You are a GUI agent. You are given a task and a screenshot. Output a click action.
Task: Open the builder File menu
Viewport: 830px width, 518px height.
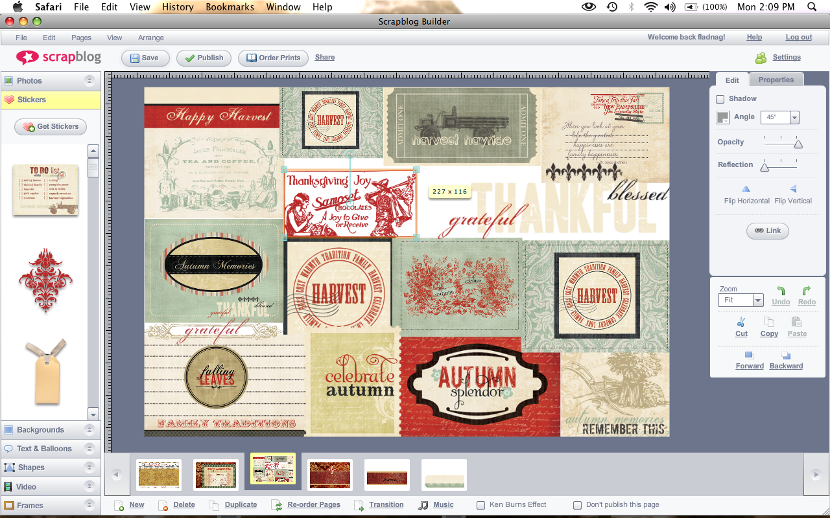coord(21,38)
